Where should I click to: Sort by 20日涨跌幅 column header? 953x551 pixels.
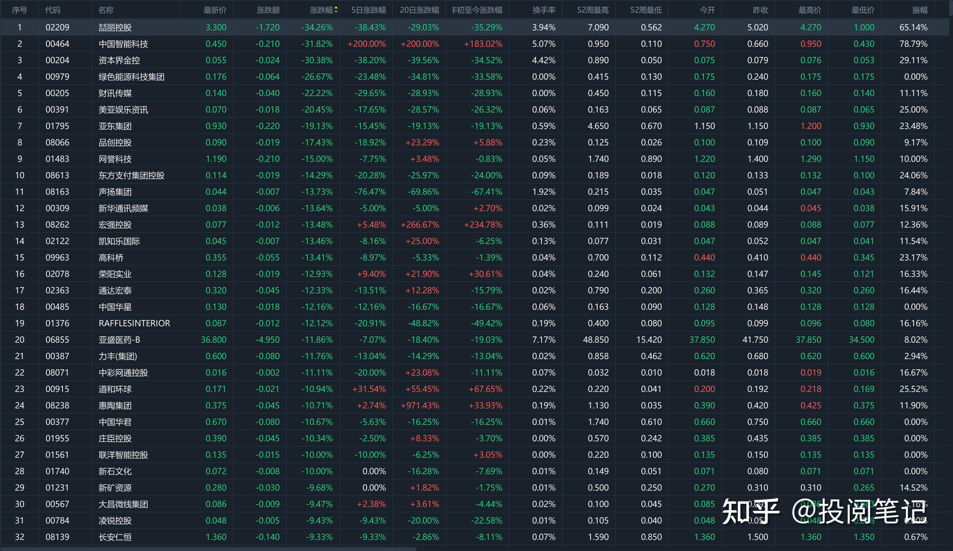click(x=420, y=10)
